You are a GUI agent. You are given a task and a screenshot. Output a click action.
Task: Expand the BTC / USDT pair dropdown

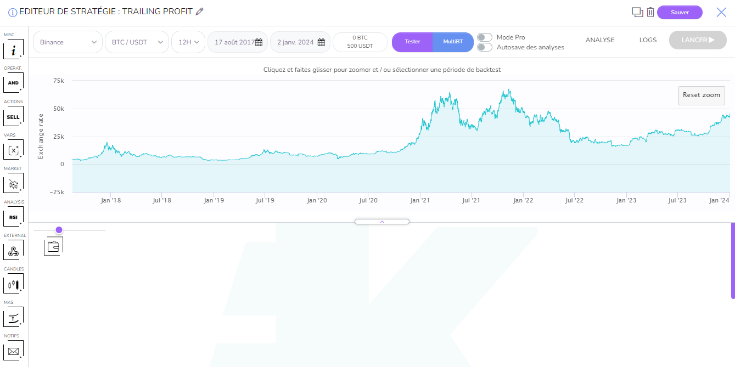pos(136,42)
